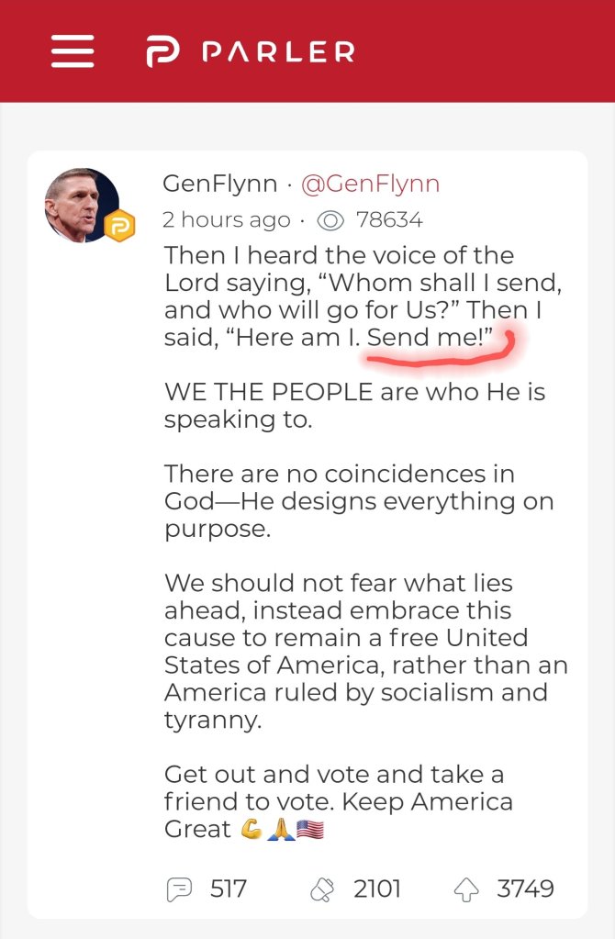Click the 2101 echo count
The height and width of the screenshot is (939, 615).
(378, 889)
